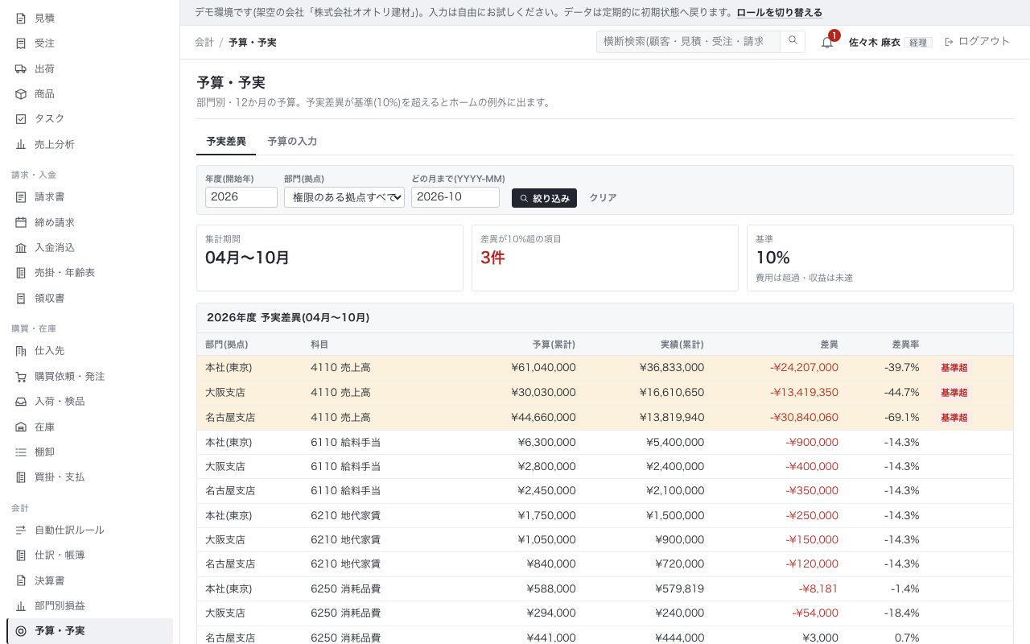Select the 在庫 warehouse icon
The image size is (1030, 644).
[x=21, y=427]
